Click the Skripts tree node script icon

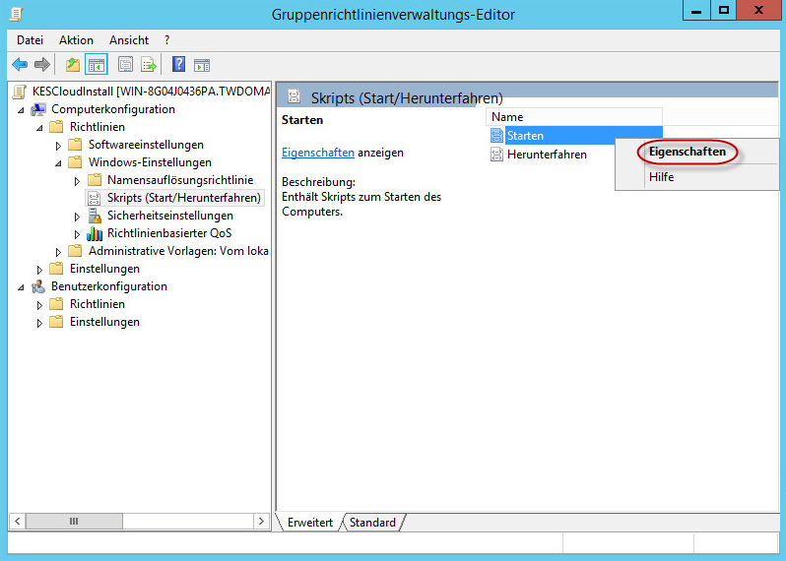(x=94, y=199)
